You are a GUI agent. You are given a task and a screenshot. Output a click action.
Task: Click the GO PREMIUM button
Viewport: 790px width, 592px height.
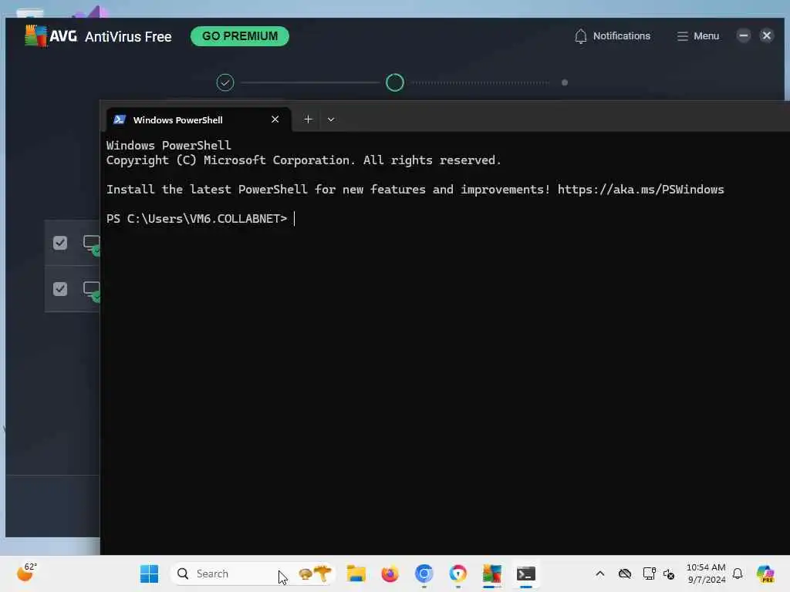tap(240, 36)
